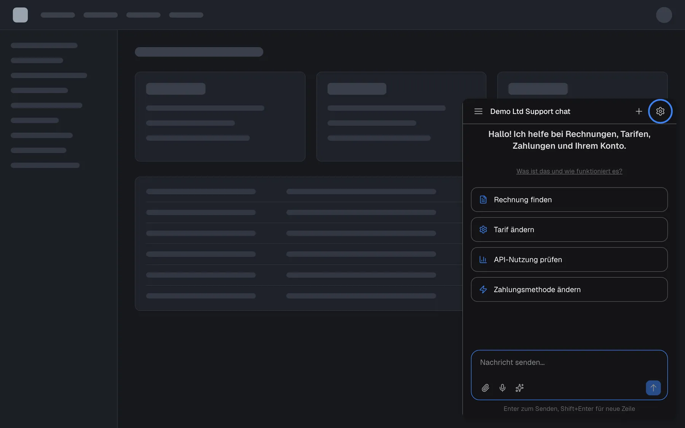Click the "Hallo! Ich helfe bei Rechnungen" greeting text
Screen dimensions: 685x428
click(x=569, y=140)
